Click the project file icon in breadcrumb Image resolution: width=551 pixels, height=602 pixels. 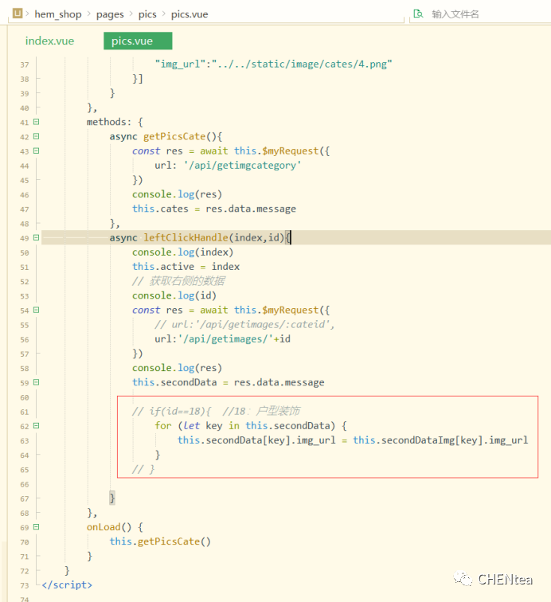pos(18,14)
